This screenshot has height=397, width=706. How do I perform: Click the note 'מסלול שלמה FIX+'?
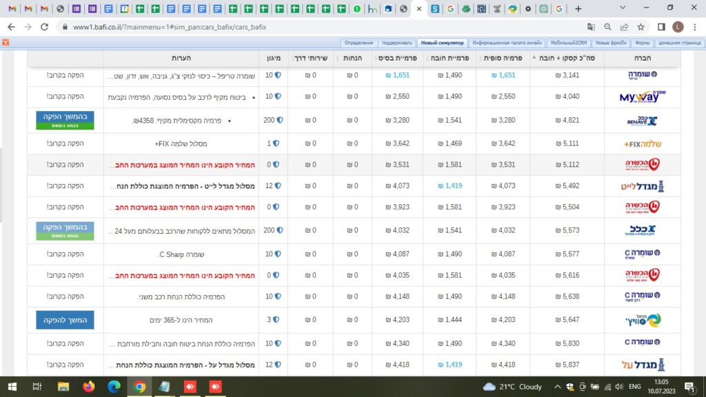(x=181, y=144)
